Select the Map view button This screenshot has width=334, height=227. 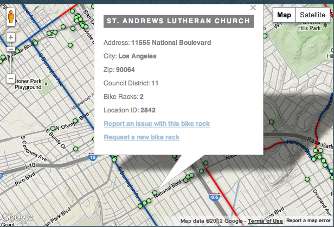[284, 15]
